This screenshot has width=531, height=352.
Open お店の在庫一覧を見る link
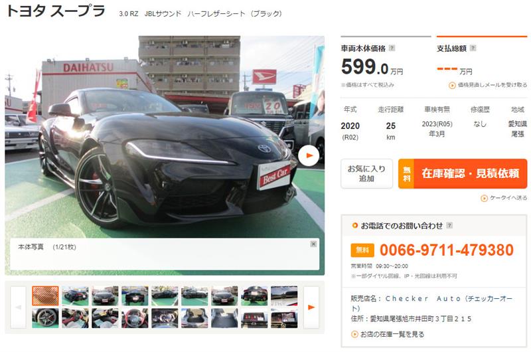point(388,334)
